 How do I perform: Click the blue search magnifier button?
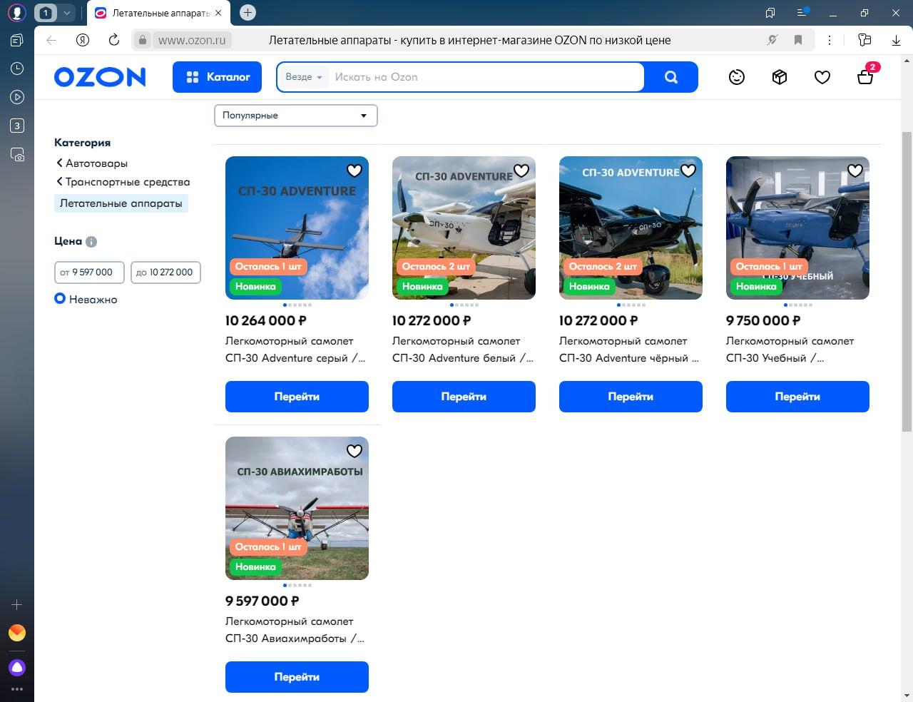point(670,77)
